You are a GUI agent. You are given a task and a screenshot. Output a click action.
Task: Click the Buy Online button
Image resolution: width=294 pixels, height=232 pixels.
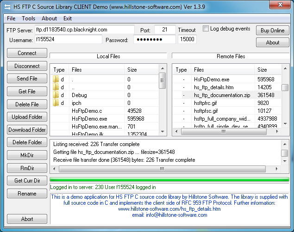click(272, 31)
